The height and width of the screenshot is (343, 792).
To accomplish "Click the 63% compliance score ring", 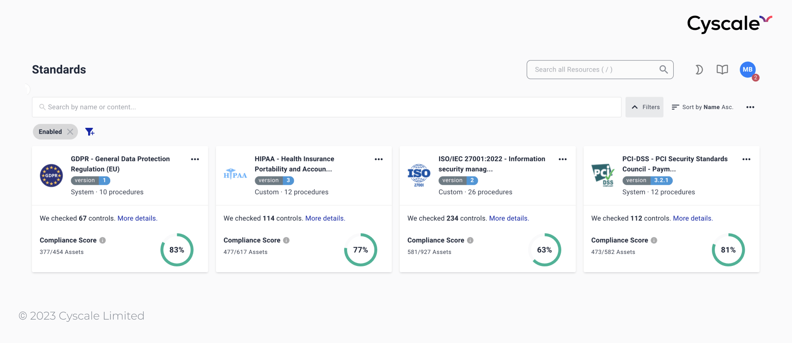I will click(x=545, y=250).
